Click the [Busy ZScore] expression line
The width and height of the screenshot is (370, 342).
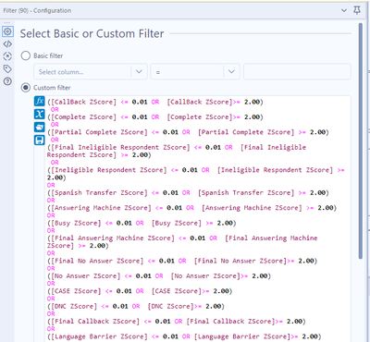(x=142, y=223)
